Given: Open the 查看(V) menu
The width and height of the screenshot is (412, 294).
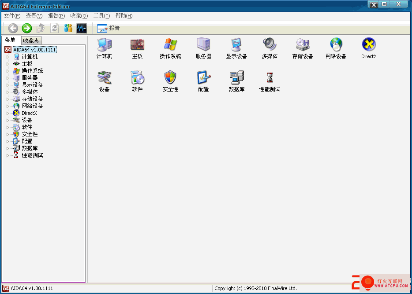Looking at the screenshot, I should pos(34,16).
